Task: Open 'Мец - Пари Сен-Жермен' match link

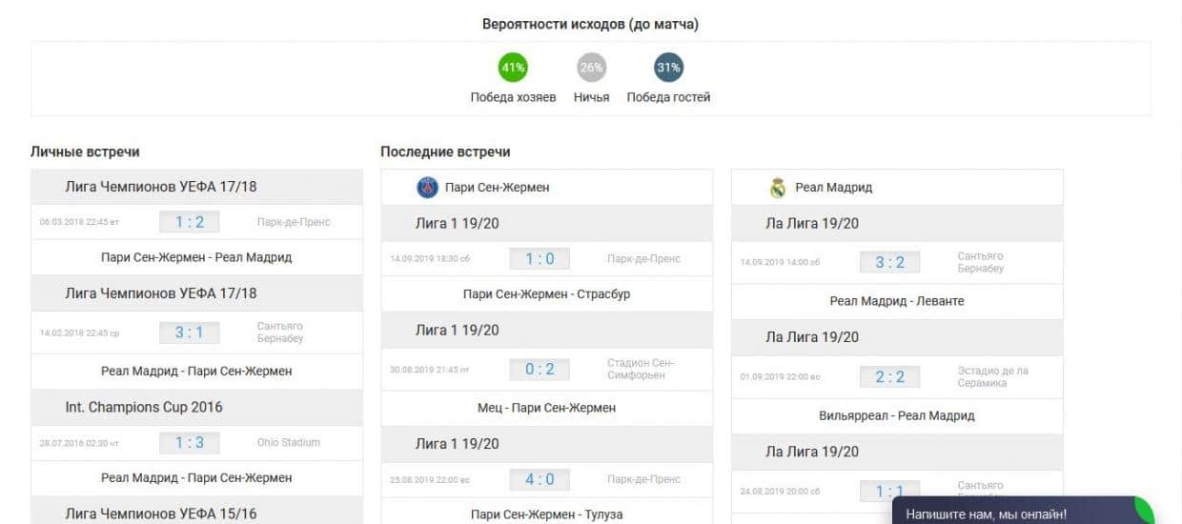Action: (546, 408)
